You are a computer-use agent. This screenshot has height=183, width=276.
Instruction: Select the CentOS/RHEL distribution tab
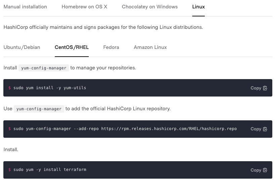72,47
